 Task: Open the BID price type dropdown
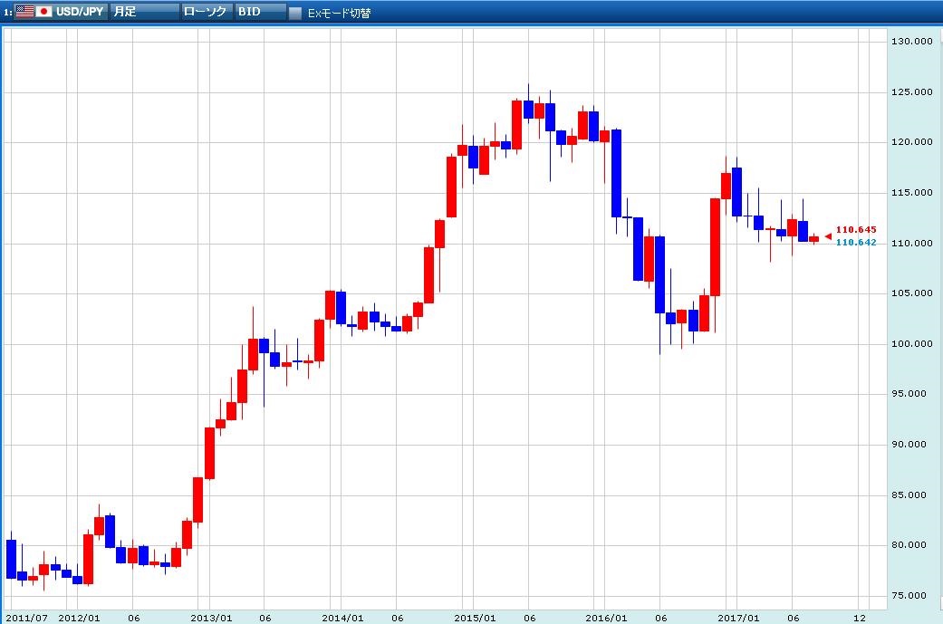(260, 12)
